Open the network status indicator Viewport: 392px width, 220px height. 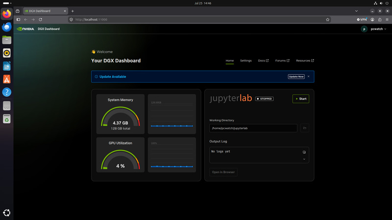(x=375, y=3)
